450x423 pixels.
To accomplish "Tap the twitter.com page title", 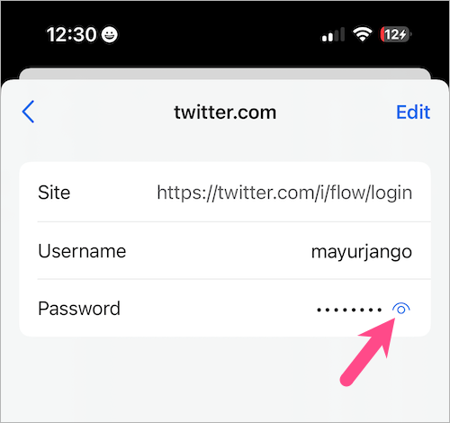I will click(225, 112).
